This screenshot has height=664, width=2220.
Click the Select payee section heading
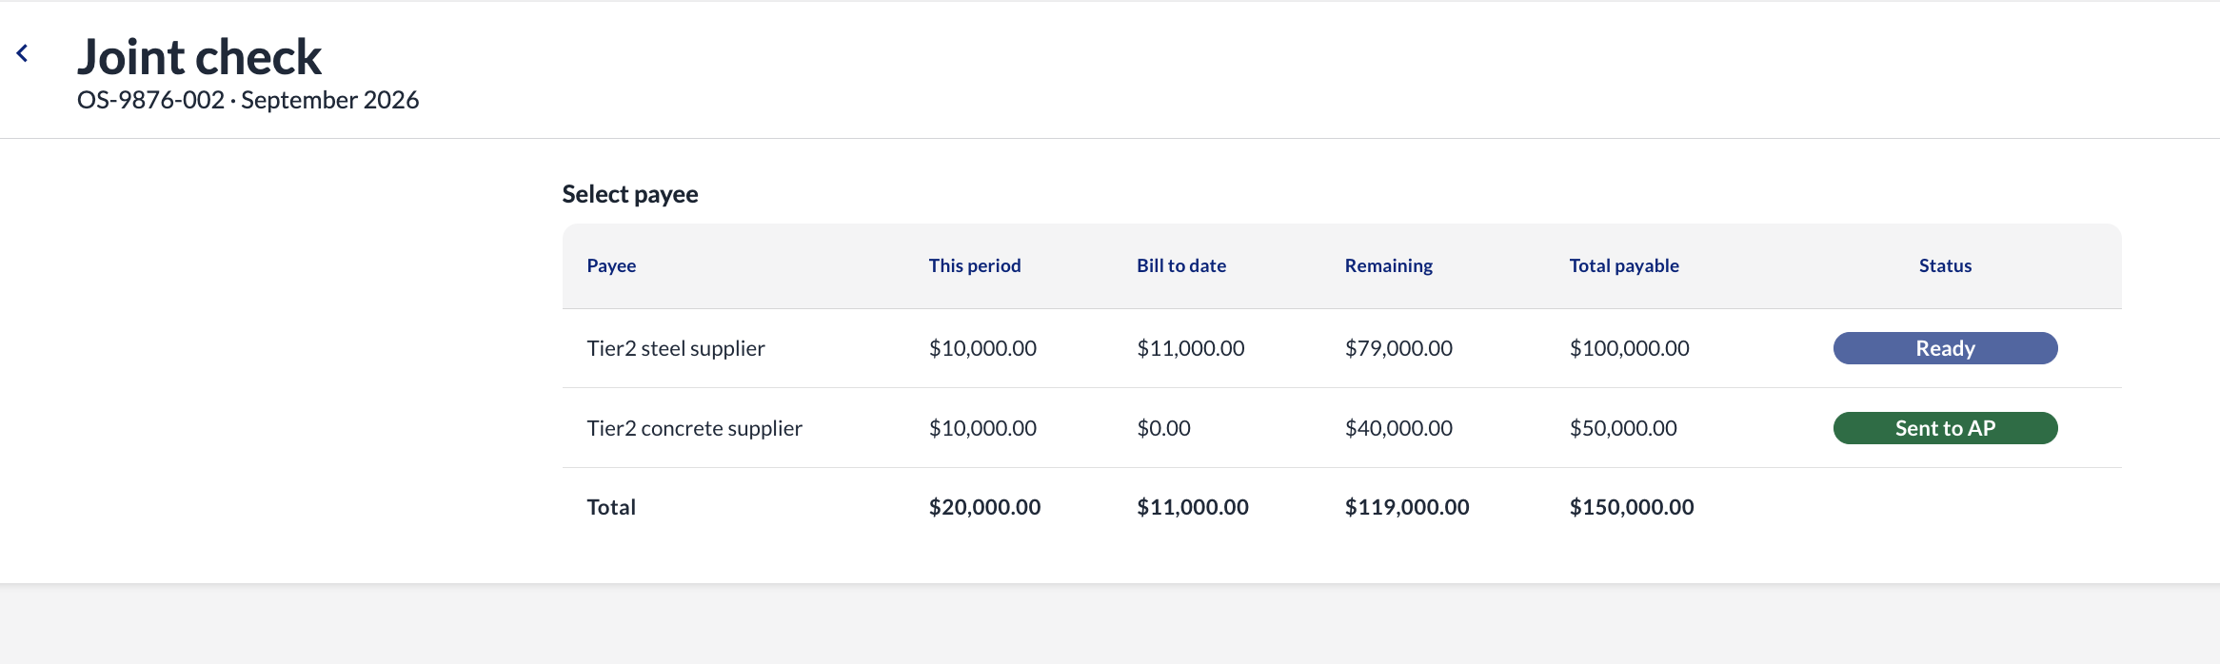point(630,194)
